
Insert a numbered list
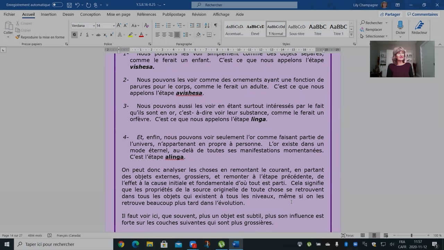(169, 25)
